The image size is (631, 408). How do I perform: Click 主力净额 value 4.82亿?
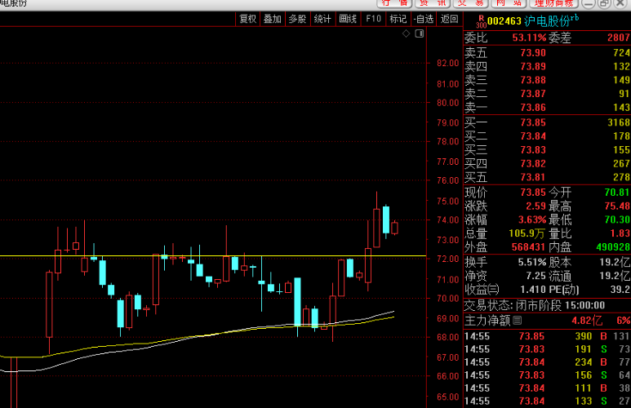587,321
